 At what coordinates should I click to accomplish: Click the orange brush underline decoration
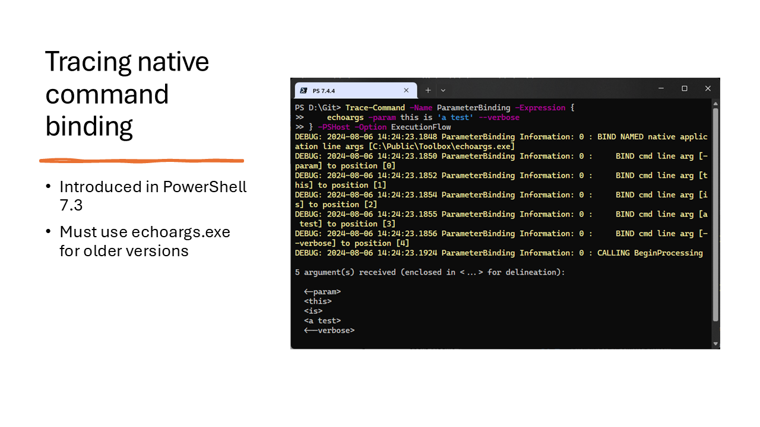click(141, 159)
